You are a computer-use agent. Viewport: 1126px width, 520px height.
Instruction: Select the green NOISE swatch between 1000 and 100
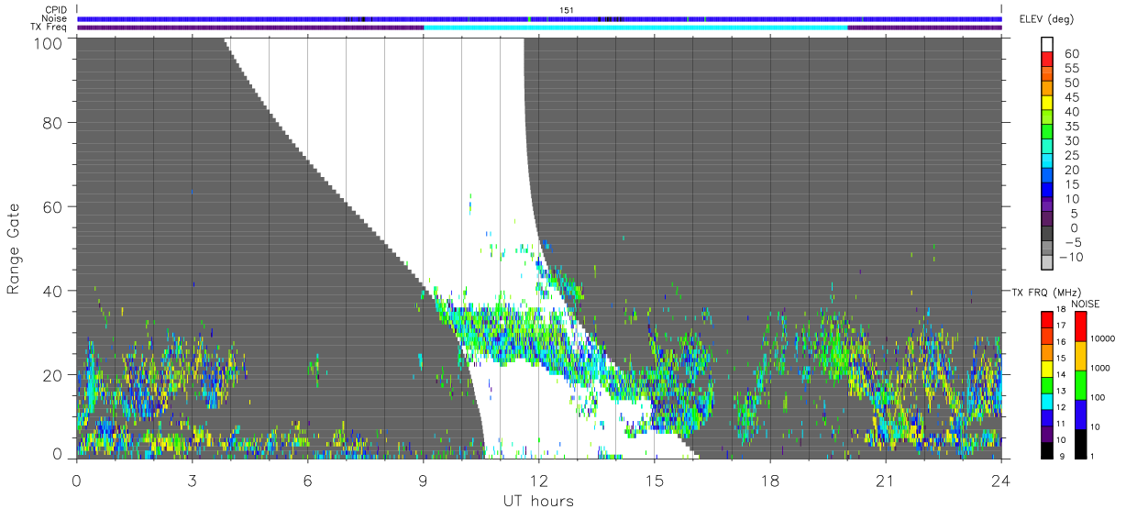point(1079,384)
